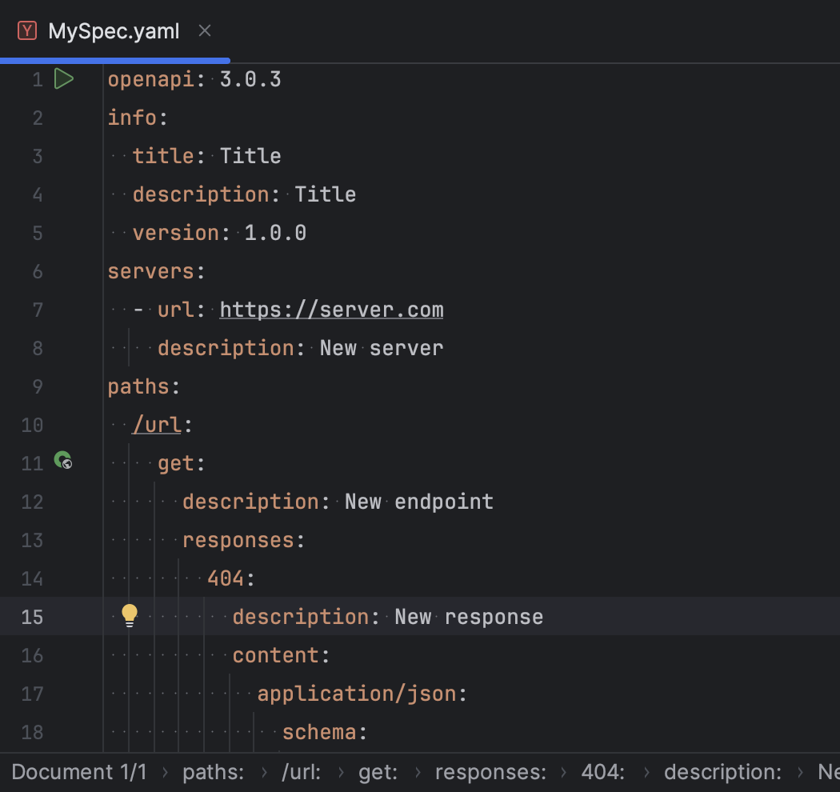Click the YAML file type icon in the tab
Screen dimensions: 840x792
(x=27, y=30)
